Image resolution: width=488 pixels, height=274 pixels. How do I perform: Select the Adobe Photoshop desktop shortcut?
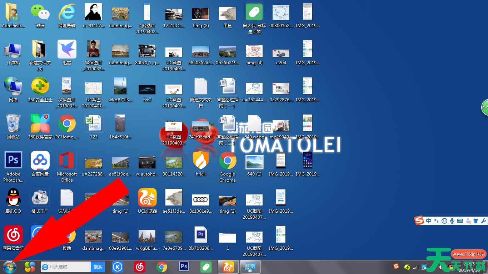tap(13, 161)
